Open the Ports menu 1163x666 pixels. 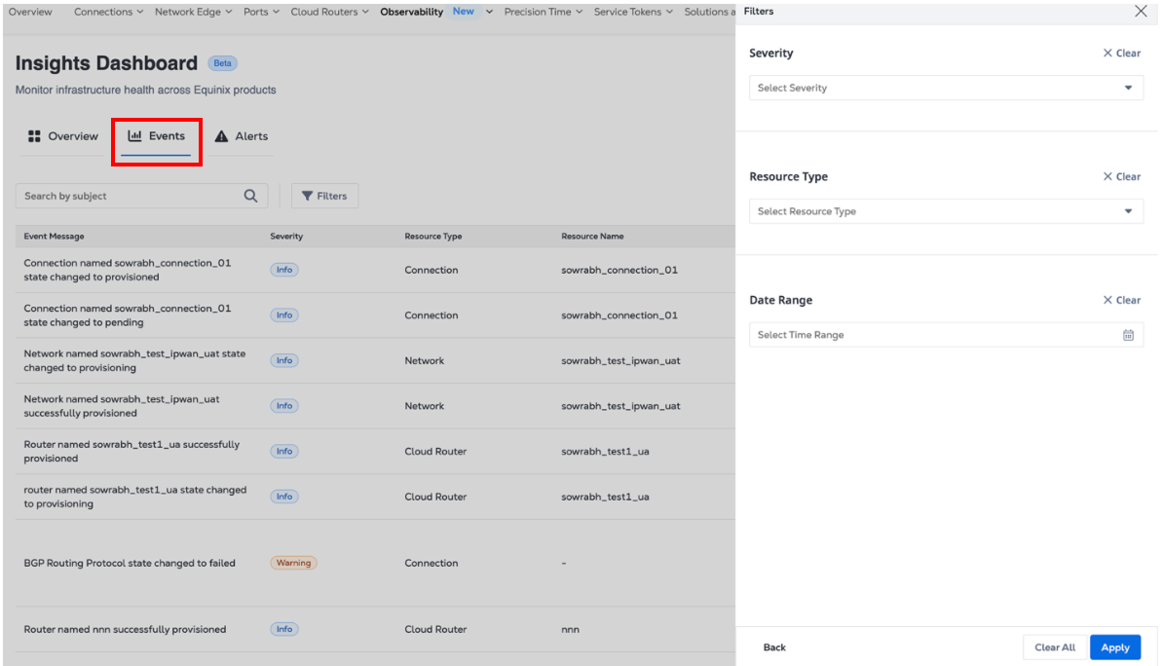click(x=261, y=12)
